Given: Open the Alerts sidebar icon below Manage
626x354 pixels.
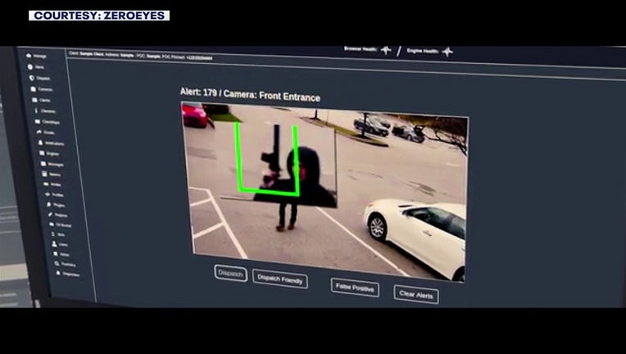Looking at the screenshot, I should (x=30, y=67).
